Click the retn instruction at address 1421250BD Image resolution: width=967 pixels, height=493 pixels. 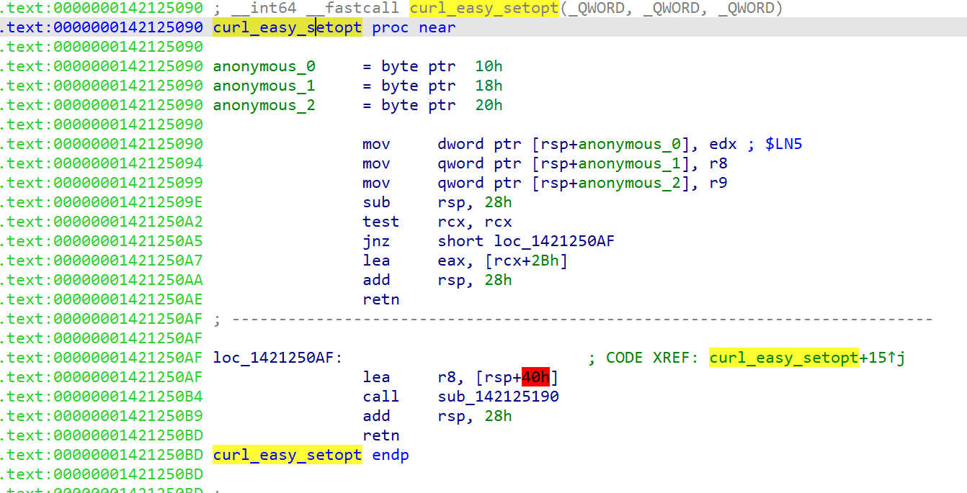click(381, 435)
